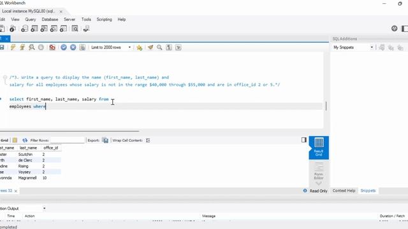Click the editor horizontal scrollbar

tap(69, 131)
